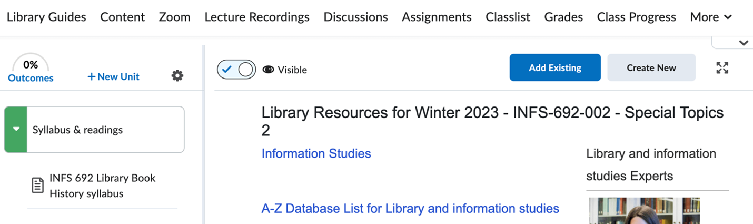Image resolution: width=753 pixels, height=224 pixels.
Task: Toggle the visibility switch
Action: coord(236,70)
